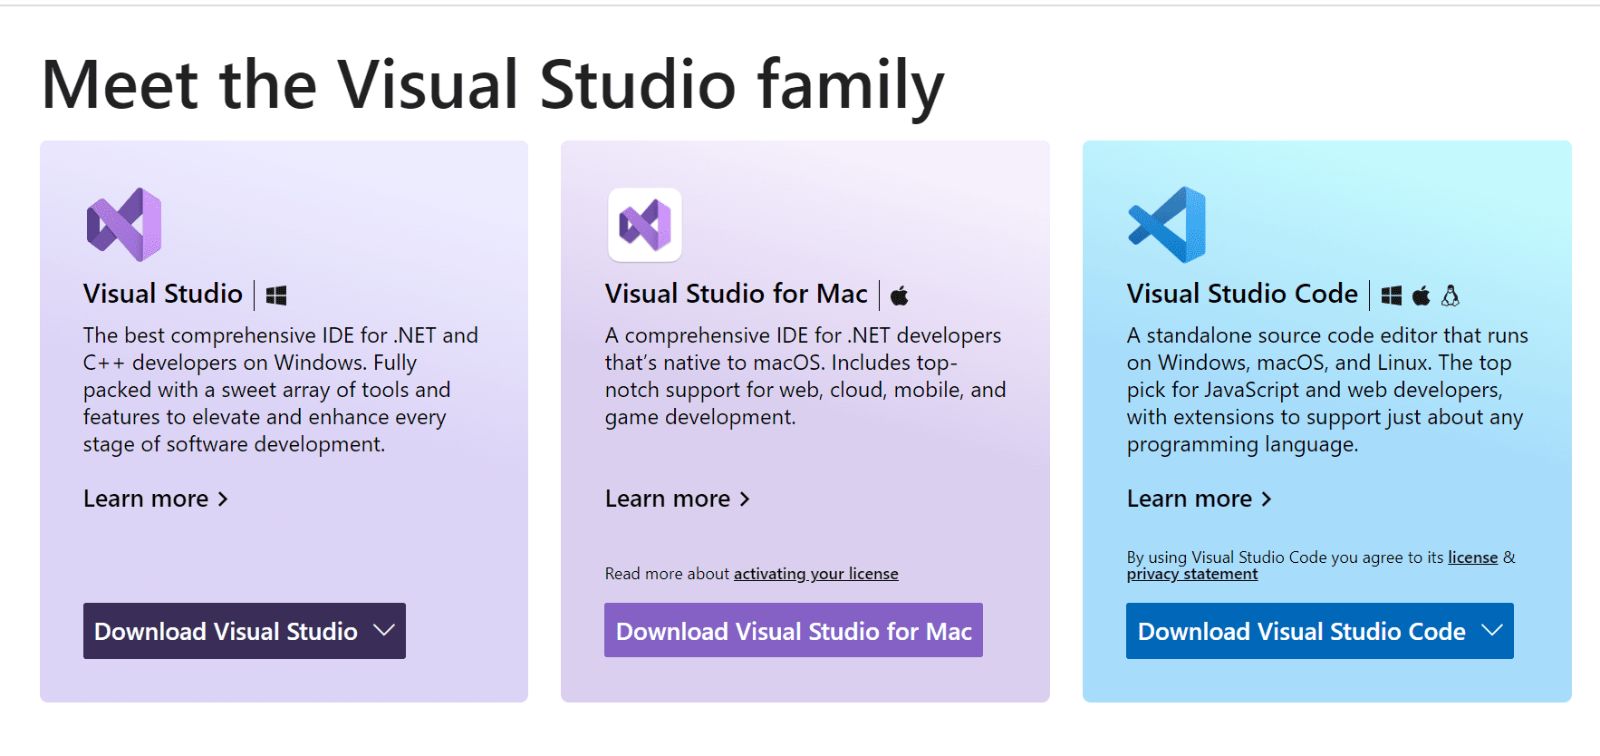Click the Visual Studio card title
1600x756 pixels.
163,294
